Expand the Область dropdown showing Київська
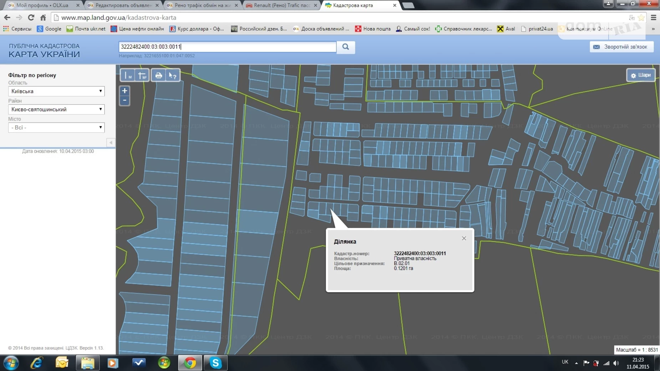Image resolution: width=660 pixels, height=371 pixels. click(x=56, y=91)
